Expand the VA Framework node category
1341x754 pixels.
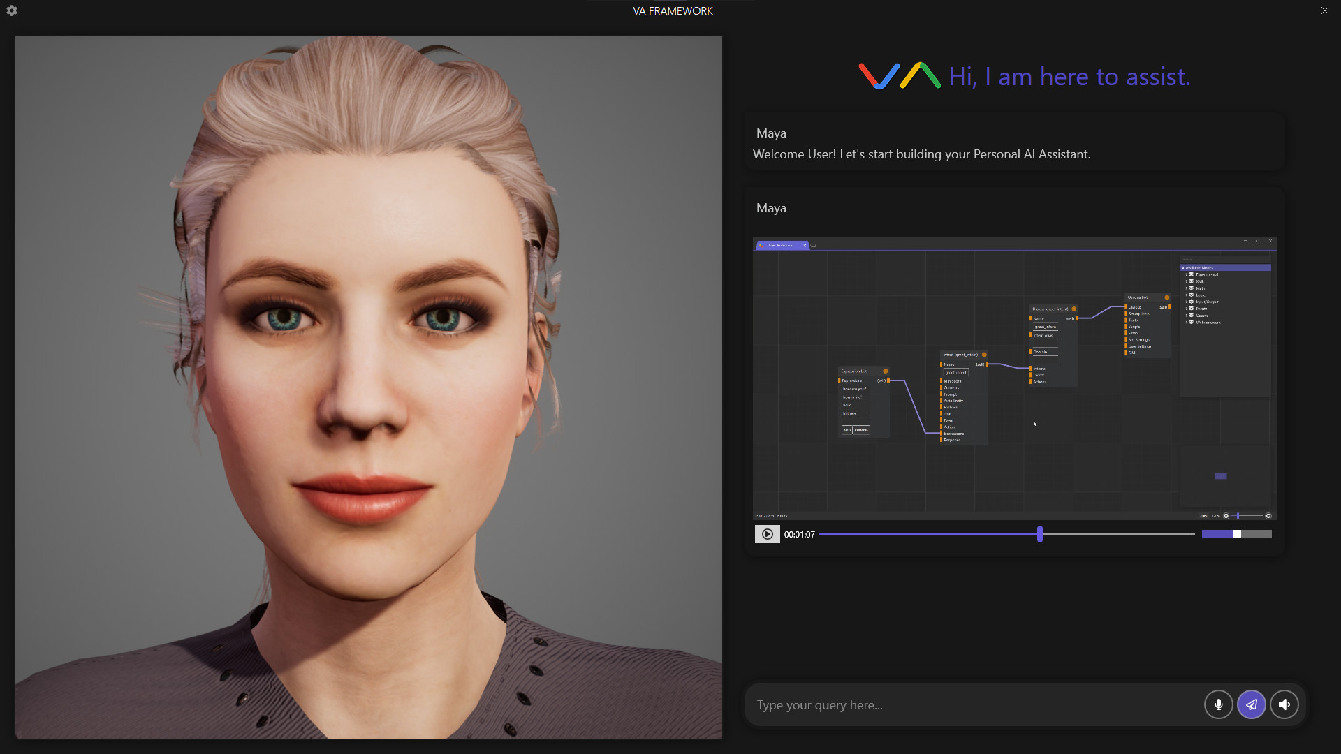[1187, 323]
